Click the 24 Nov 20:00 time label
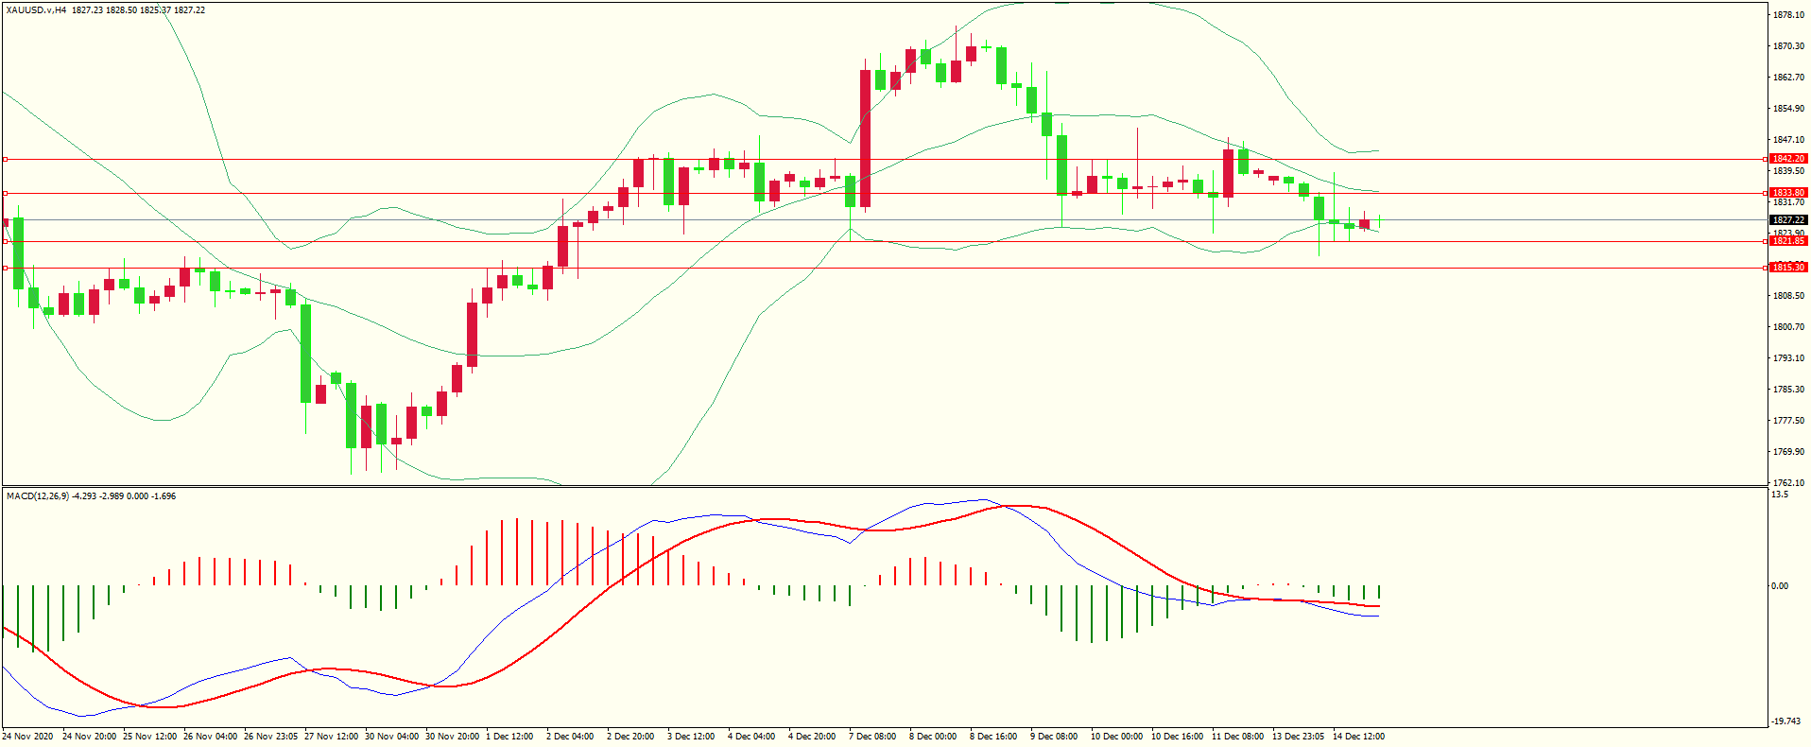 click(89, 737)
